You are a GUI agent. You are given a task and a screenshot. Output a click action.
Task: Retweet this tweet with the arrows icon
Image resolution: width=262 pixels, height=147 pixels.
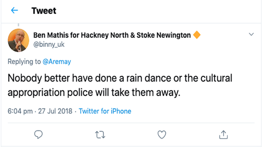point(100,134)
